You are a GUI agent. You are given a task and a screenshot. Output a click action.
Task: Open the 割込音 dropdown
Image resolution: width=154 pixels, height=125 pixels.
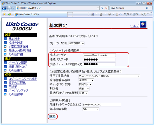coord(84,89)
